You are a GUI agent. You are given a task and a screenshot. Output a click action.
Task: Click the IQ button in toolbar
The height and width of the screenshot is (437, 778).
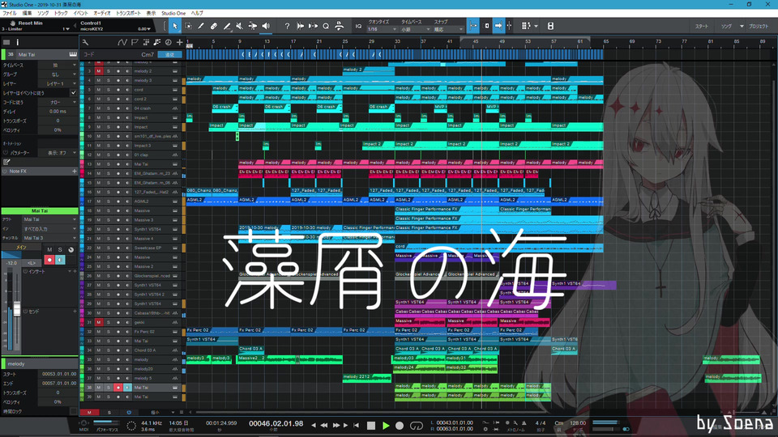tap(358, 26)
